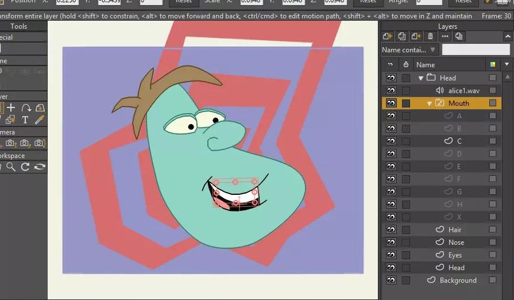Select the Zoom Workspace magnifier tool
514x300 pixels.
[x=11, y=167]
